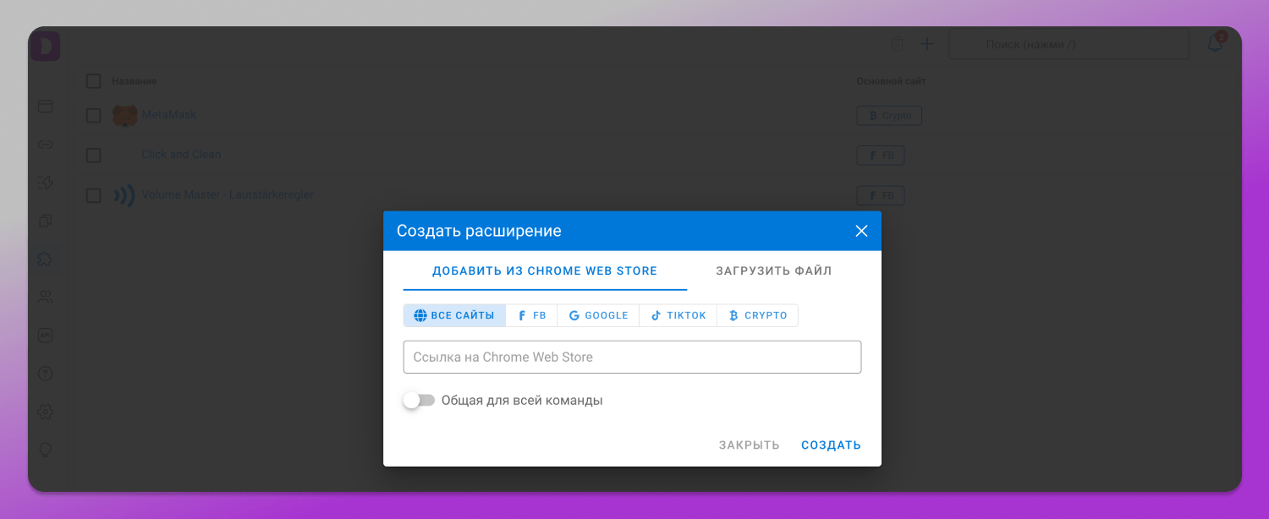Tick the Click and Clean row checkbox

click(x=93, y=156)
